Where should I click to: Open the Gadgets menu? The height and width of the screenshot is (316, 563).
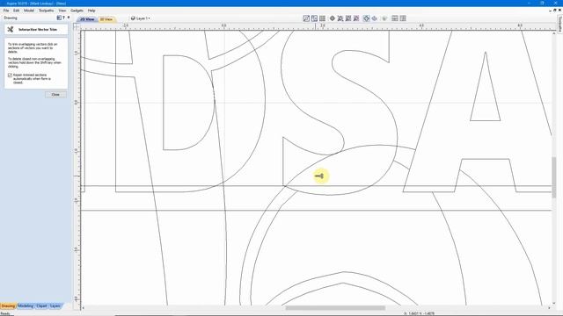[77, 11]
